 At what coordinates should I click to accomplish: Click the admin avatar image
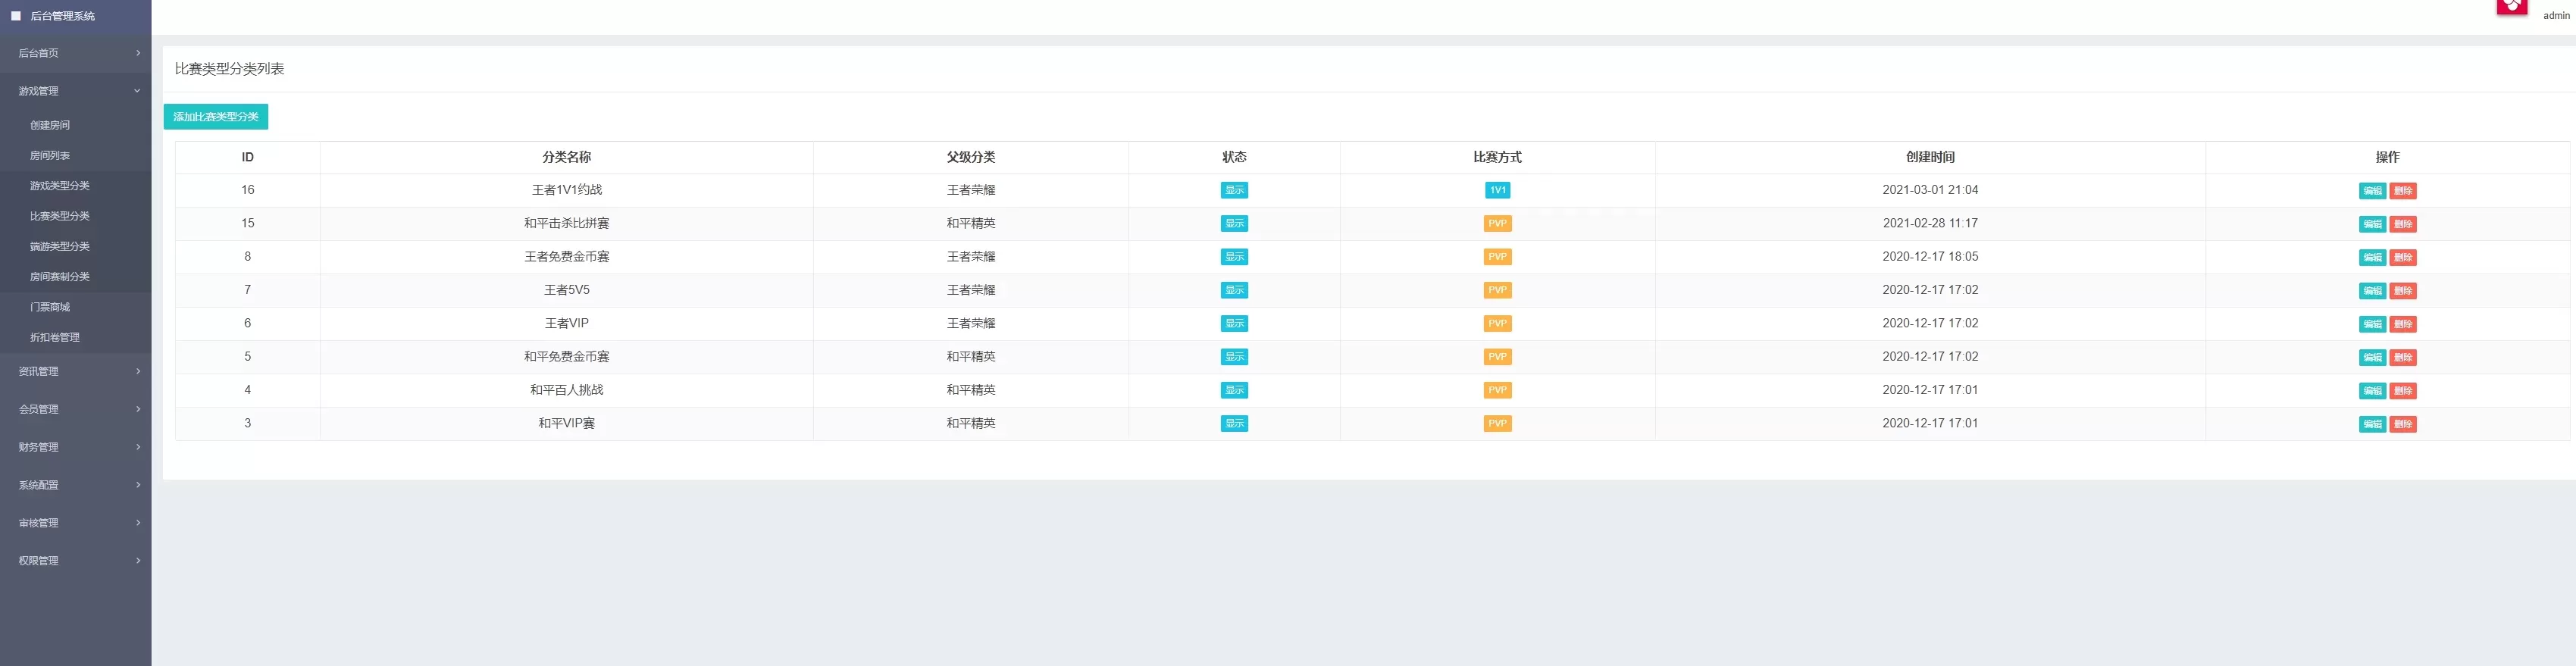(2511, 7)
